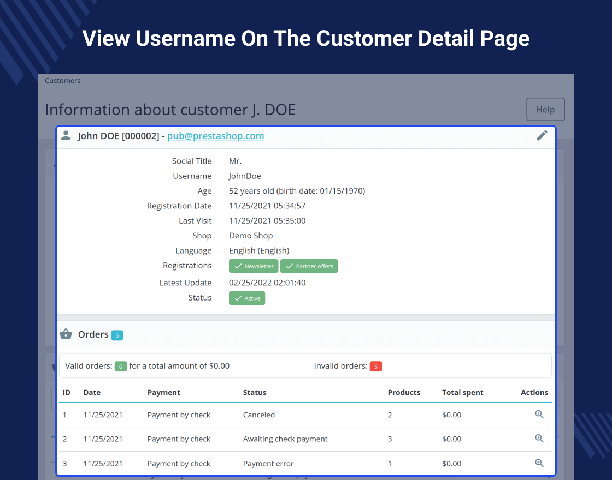Viewport: 612px width, 480px height.
Task: Select the Awaiting check payment status cell
Action: click(285, 439)
